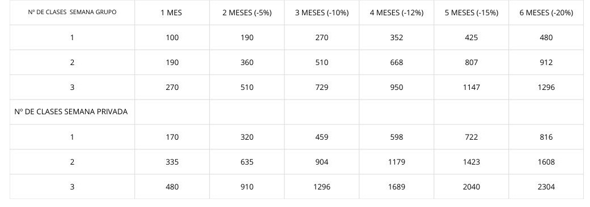
Task: Click the price cell showing 100
Action: pos(172,37)
